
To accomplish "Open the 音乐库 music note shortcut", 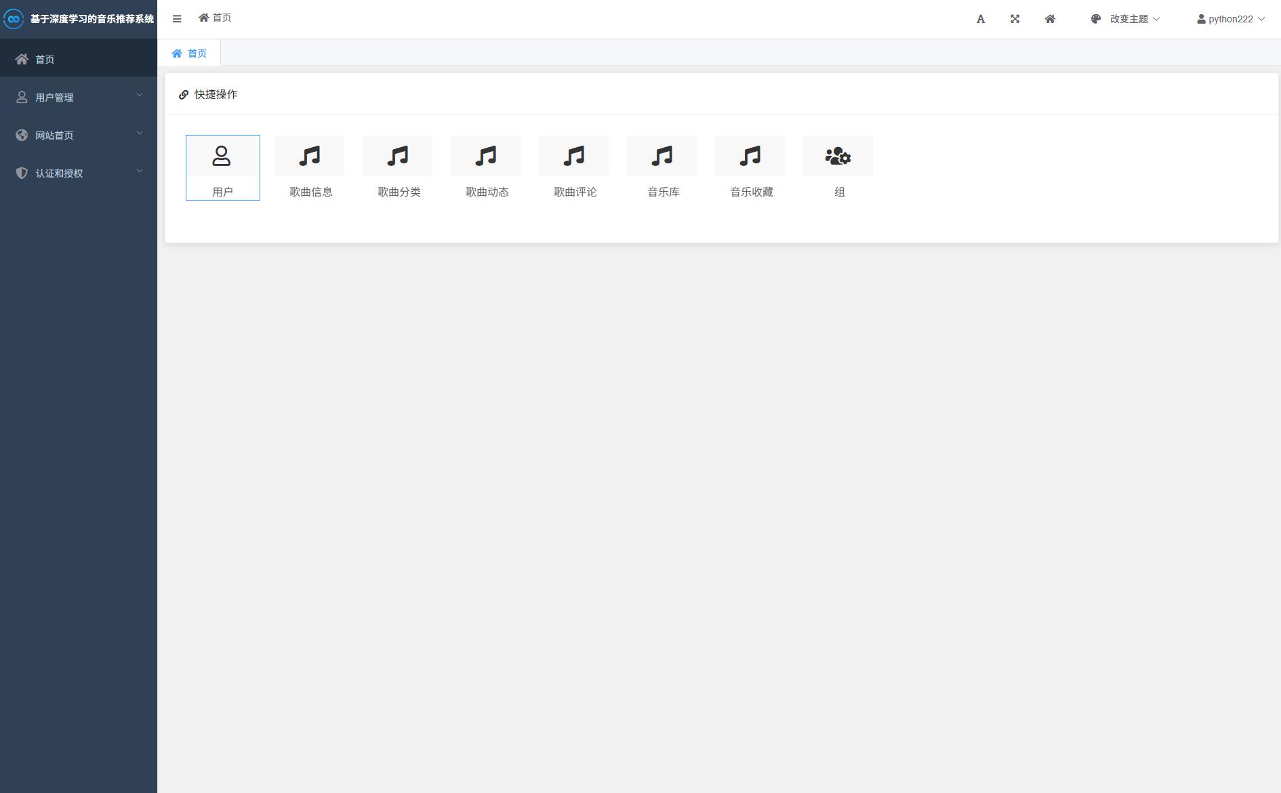I will (x=662, y=157).
